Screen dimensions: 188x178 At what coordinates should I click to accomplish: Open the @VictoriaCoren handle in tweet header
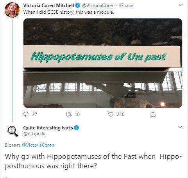pyautogui.click(x=98, y=5)
